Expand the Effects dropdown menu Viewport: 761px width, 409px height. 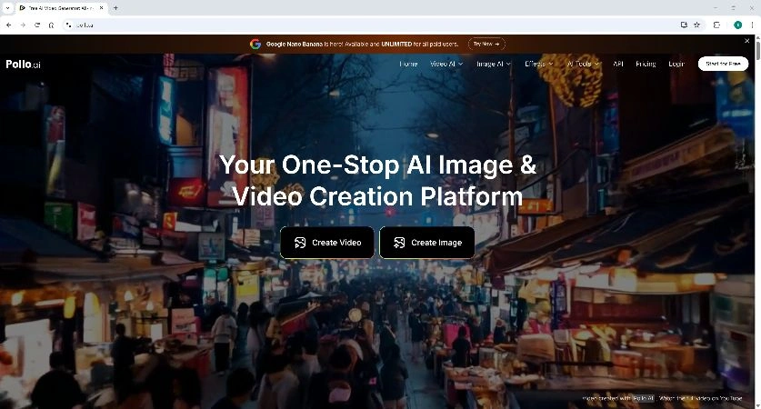pos(539,65)
